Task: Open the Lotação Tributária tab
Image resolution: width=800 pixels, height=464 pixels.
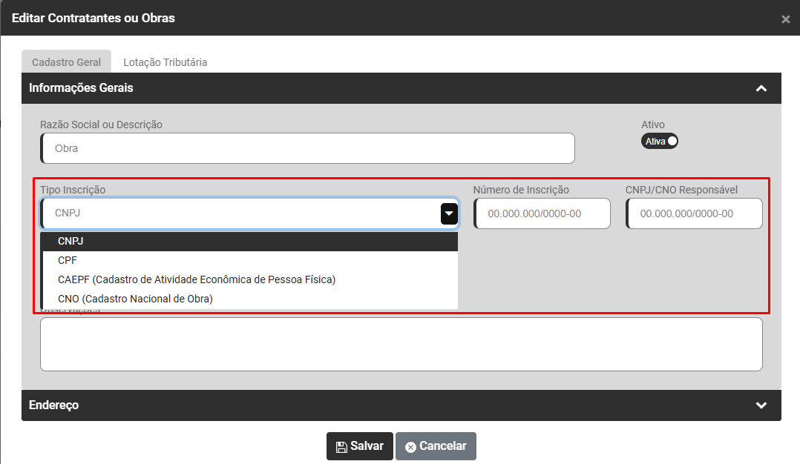Action: 165,62
